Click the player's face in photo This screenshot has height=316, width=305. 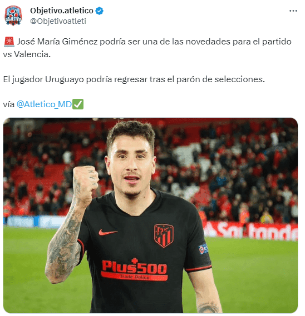tap(131, 159)
